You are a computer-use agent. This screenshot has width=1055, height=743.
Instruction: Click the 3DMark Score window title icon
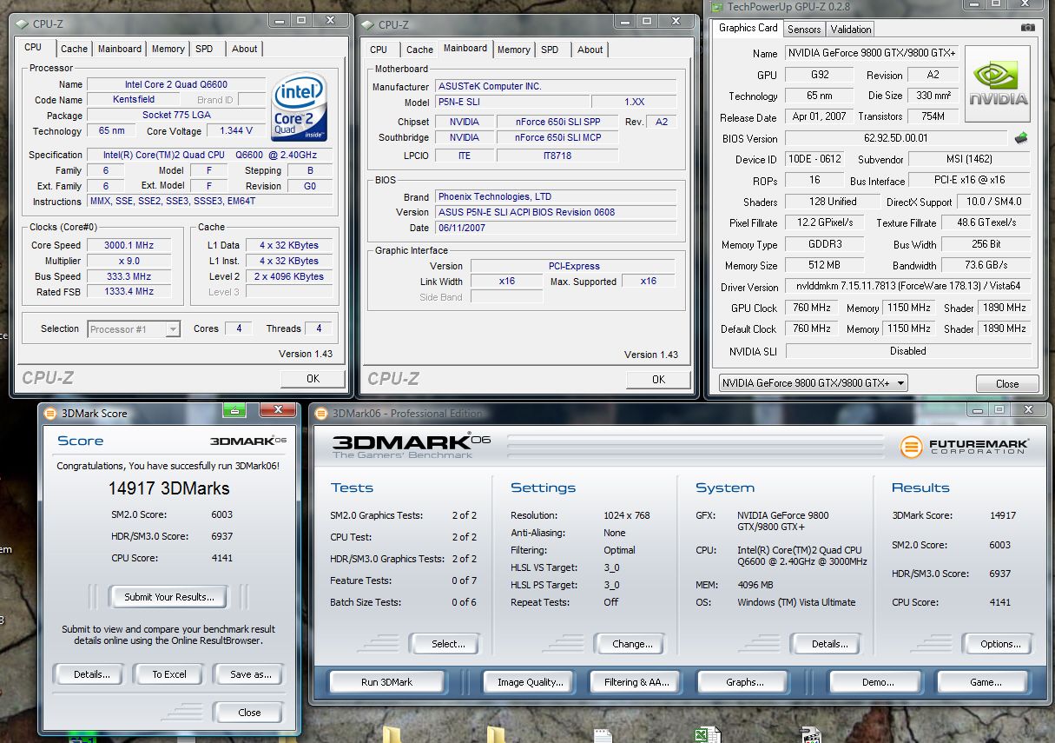click(x=50, y=413)
